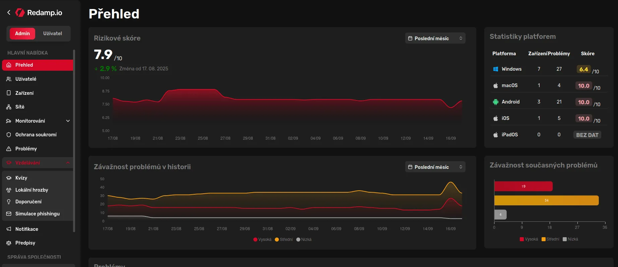This screenshot has height=267, width=618.
Task: Click the Problémy warning triangle icon
Action: click(9, 149)
